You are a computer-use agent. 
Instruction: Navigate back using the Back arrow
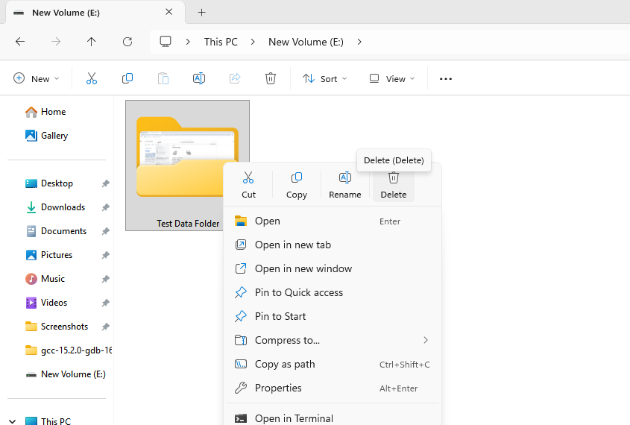[x=20, y=42]
